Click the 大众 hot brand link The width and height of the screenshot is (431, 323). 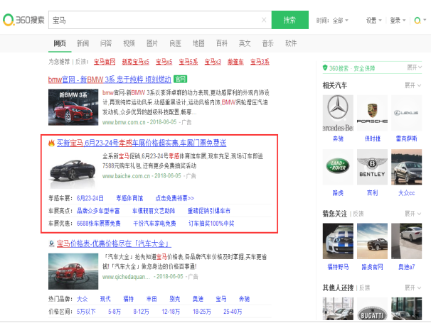[83, 299]
